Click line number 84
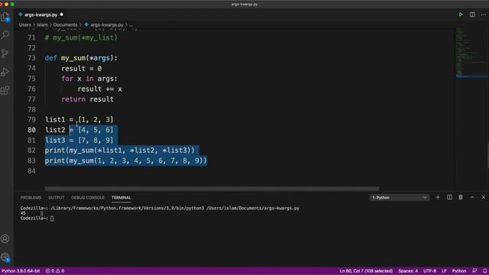This screenshot has width=489, height=275. (x=31, y=171)
